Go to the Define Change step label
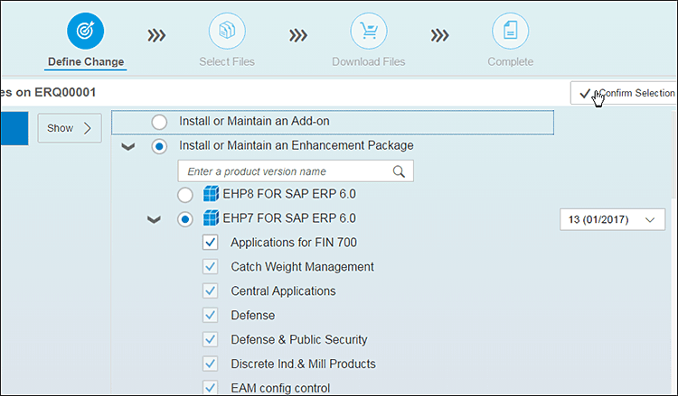The height and width of the screenshot is (396, 678). coord(85,62)
